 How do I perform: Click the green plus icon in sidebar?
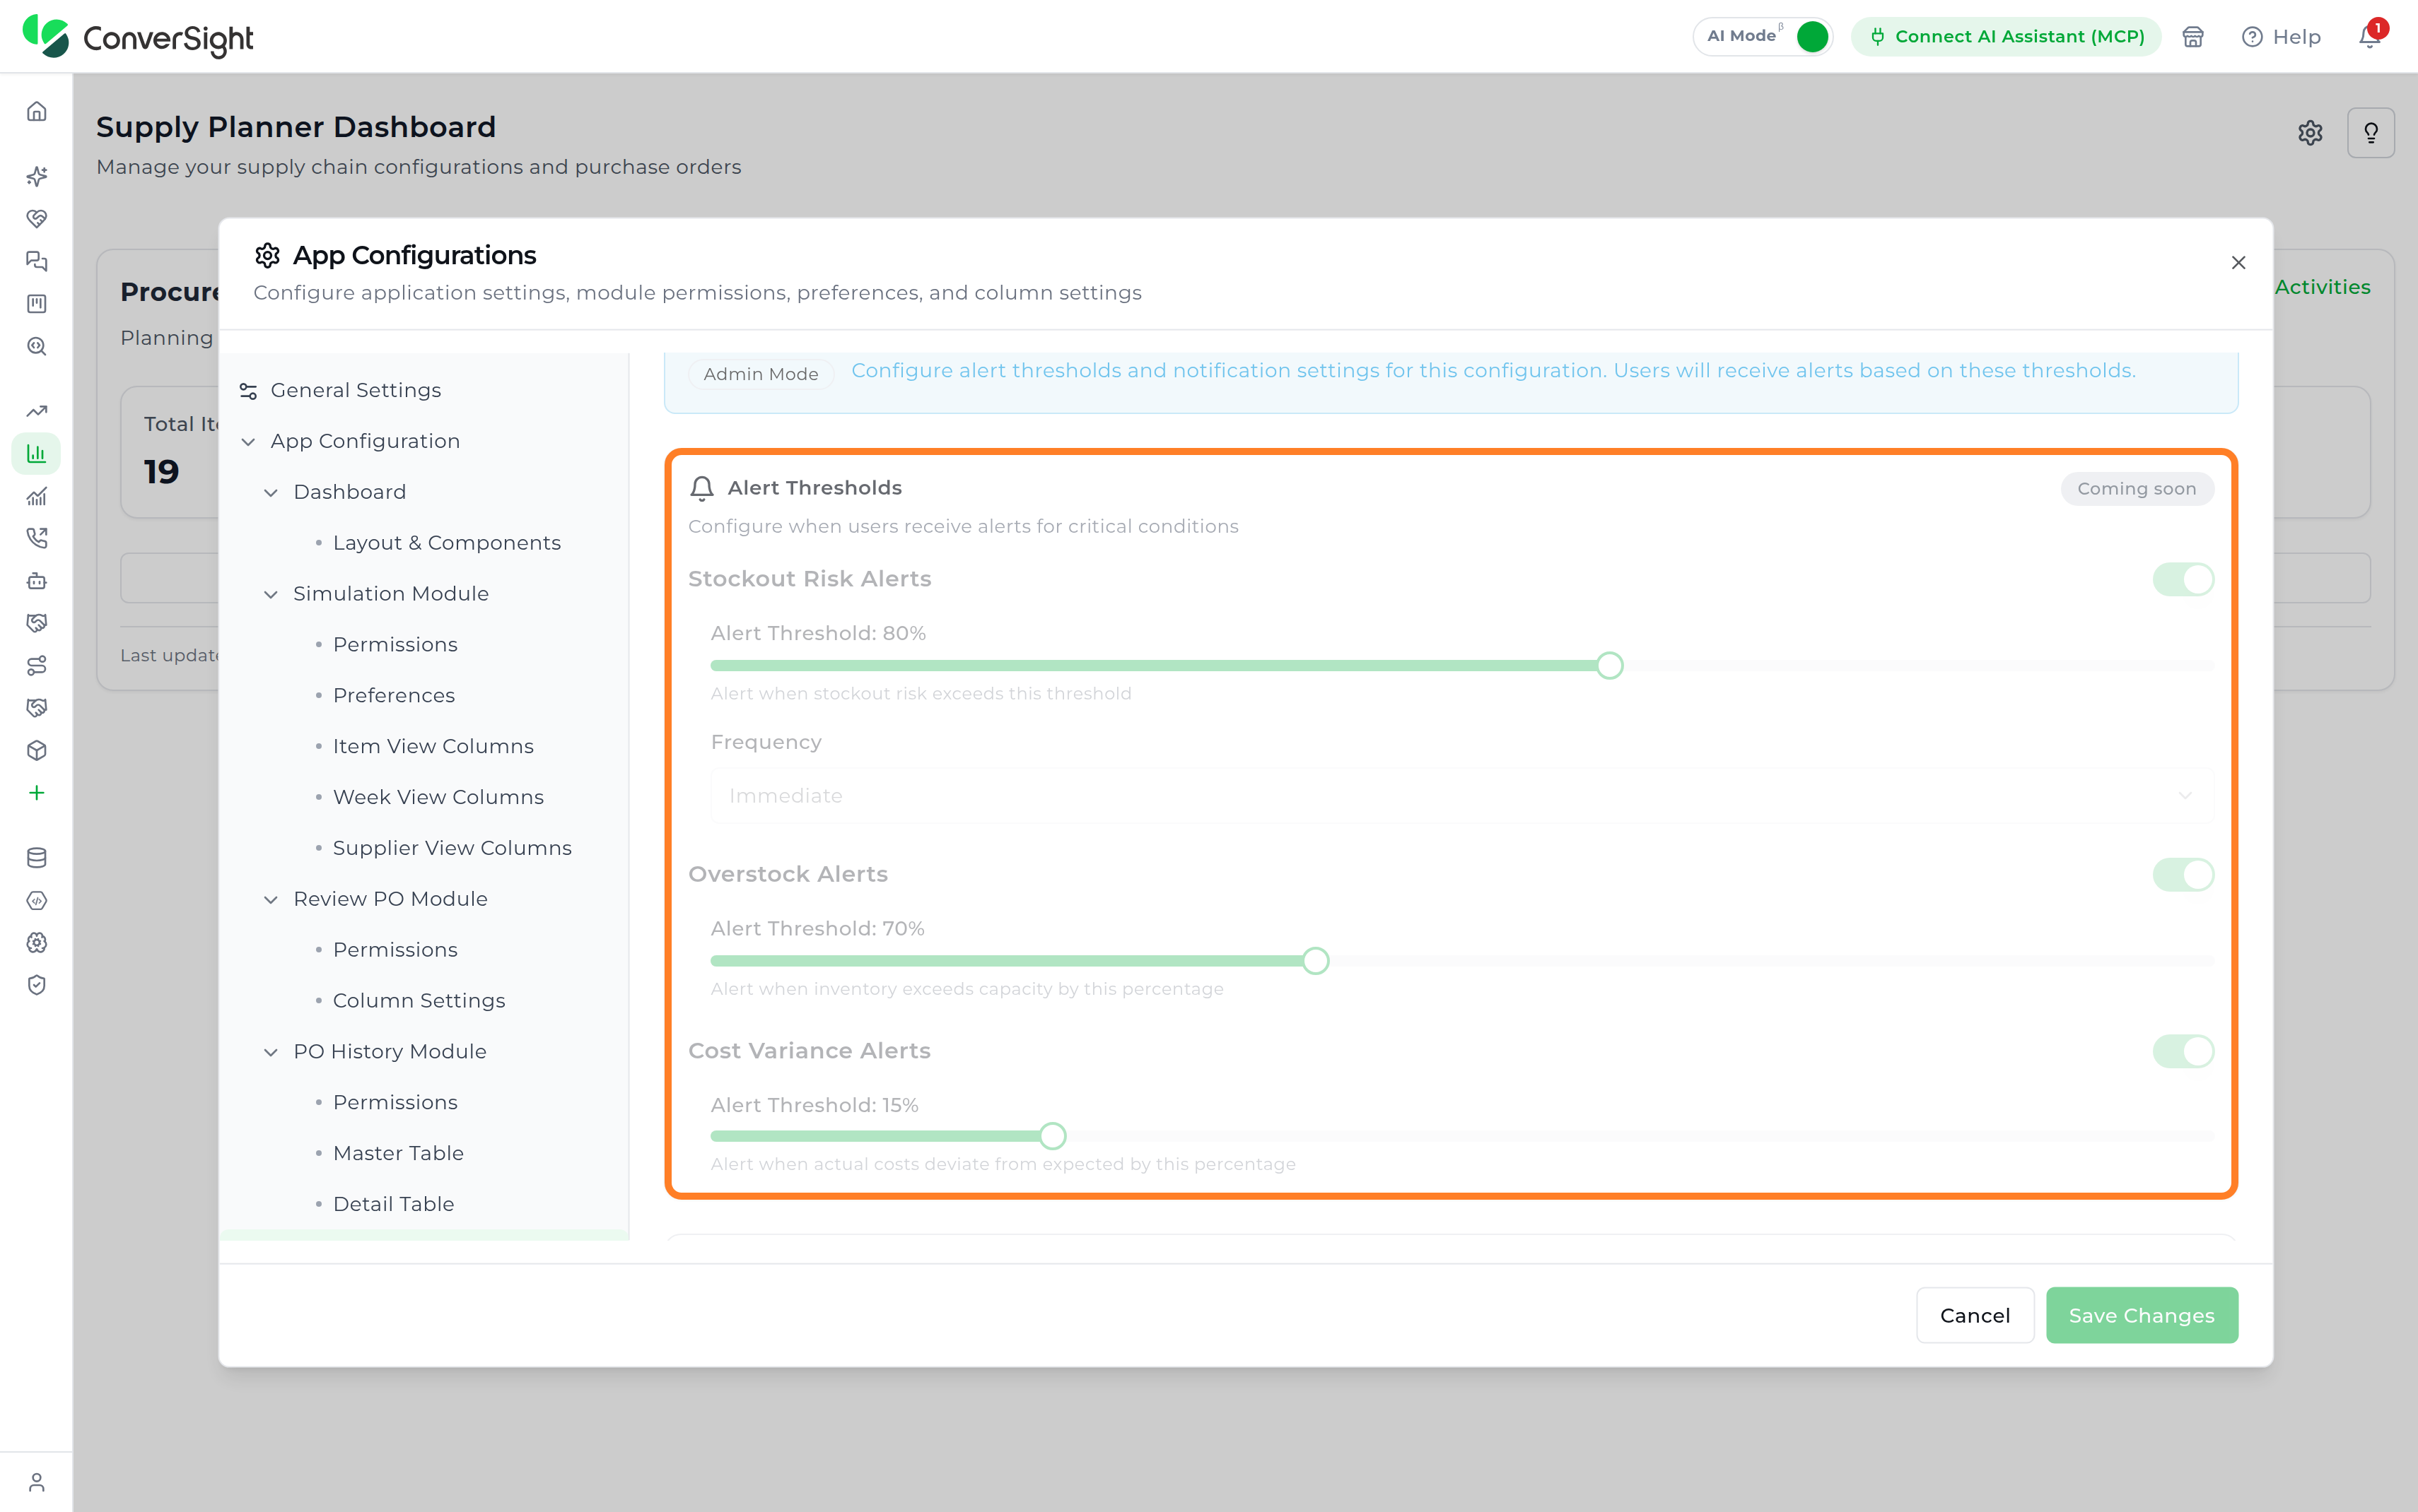click(37, 792)
